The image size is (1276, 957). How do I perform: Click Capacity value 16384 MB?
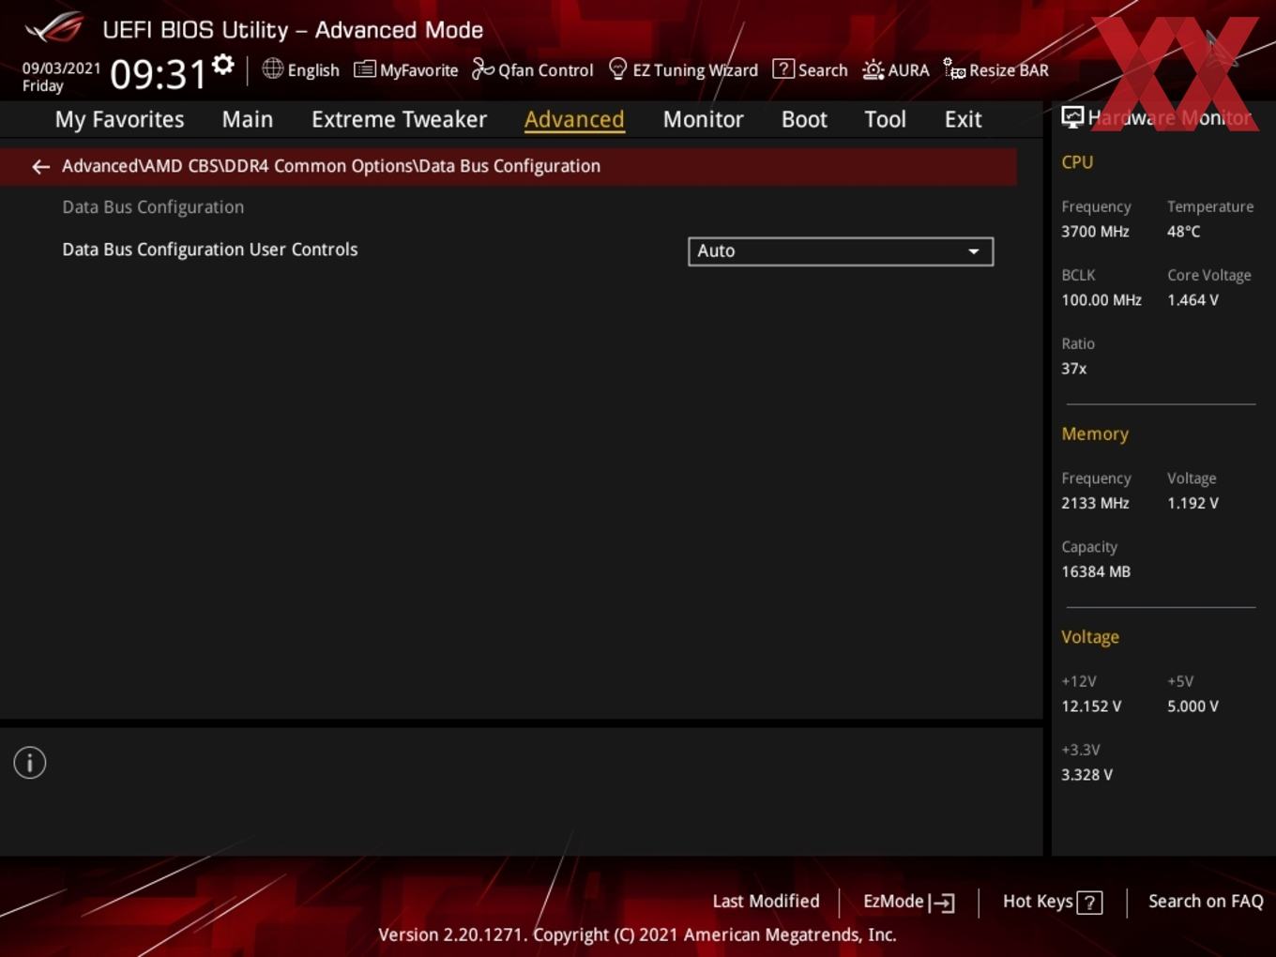pos(1096,571)
